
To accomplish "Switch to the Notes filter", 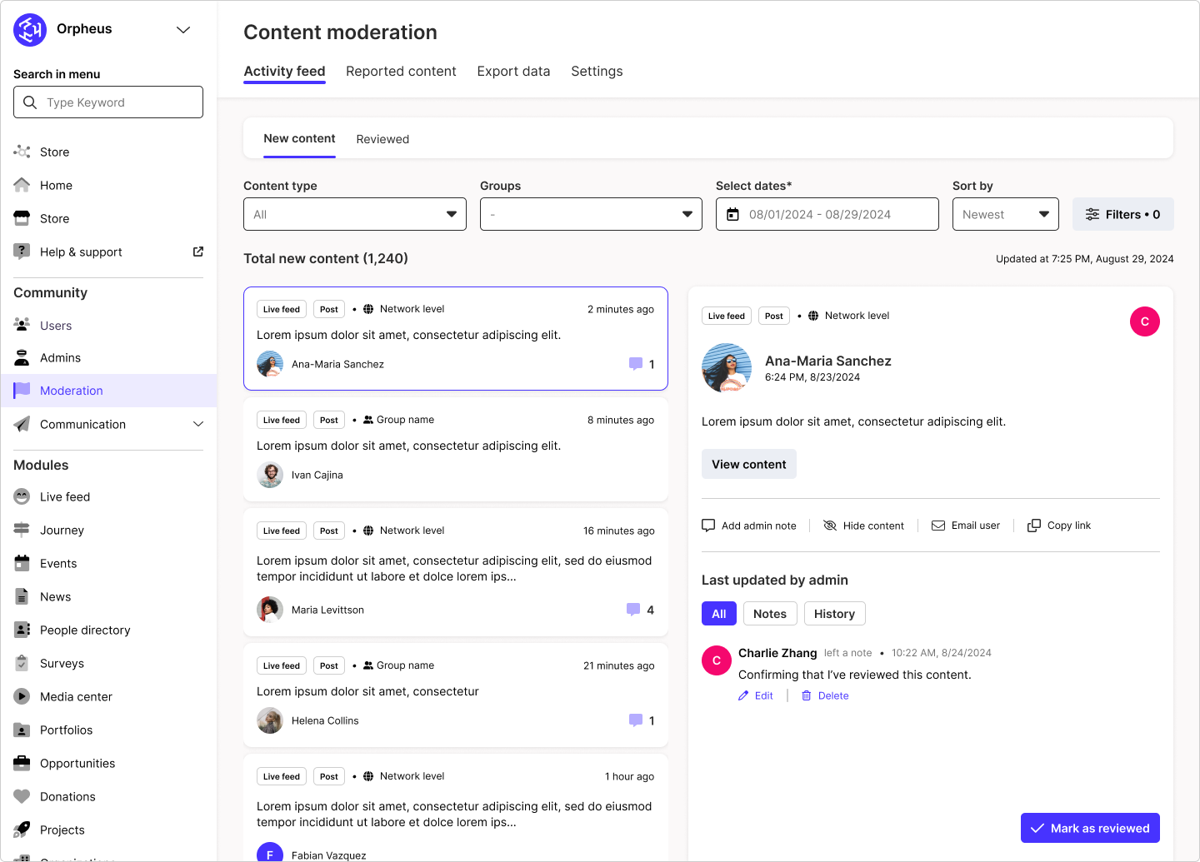I will tap(769, 613).
